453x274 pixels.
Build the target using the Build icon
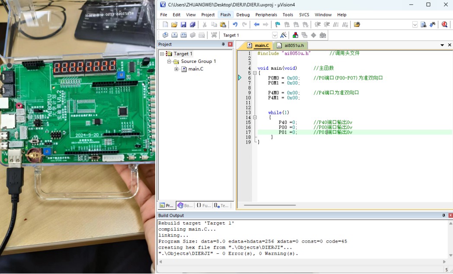175,35
